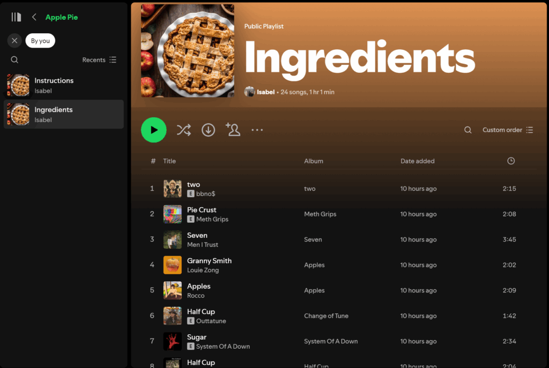Open the Outtatune artist link
Viewport: 549px width, 368px height.
pos(211,321)
